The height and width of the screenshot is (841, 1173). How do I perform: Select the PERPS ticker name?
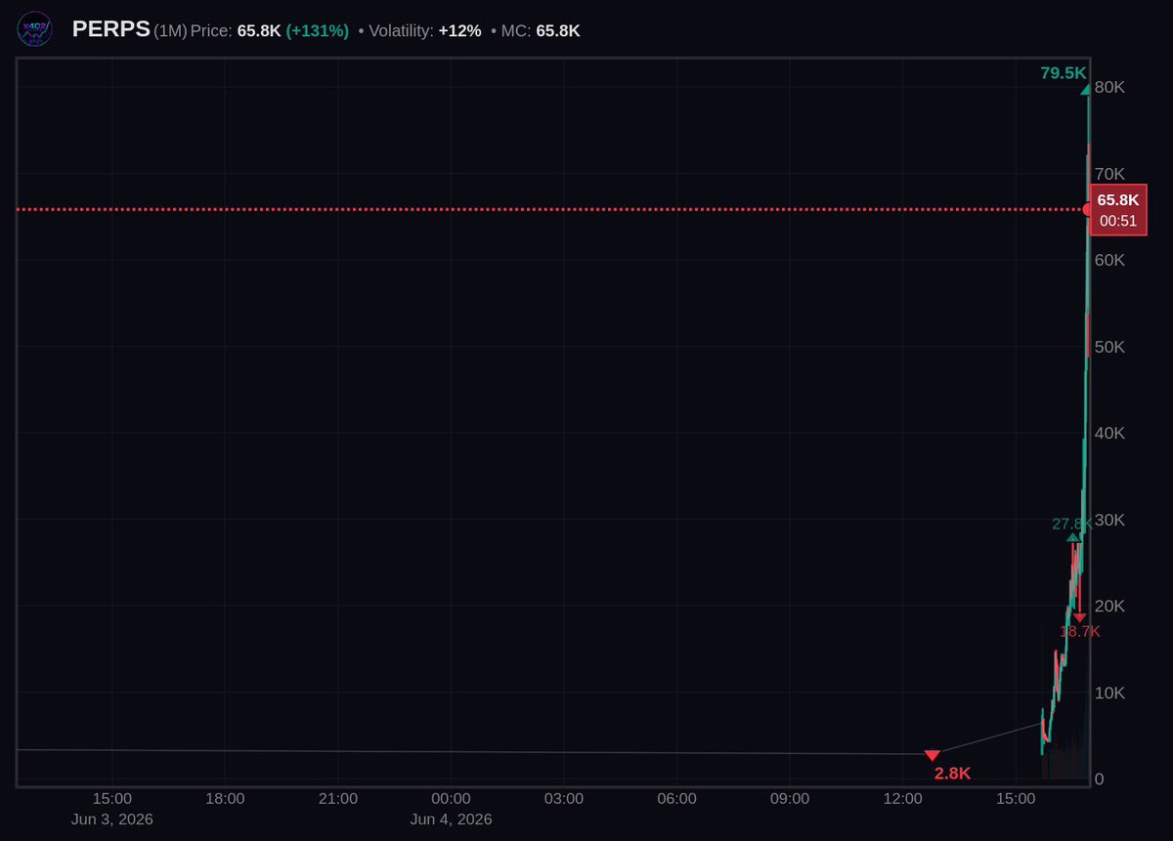pos(111,30)
